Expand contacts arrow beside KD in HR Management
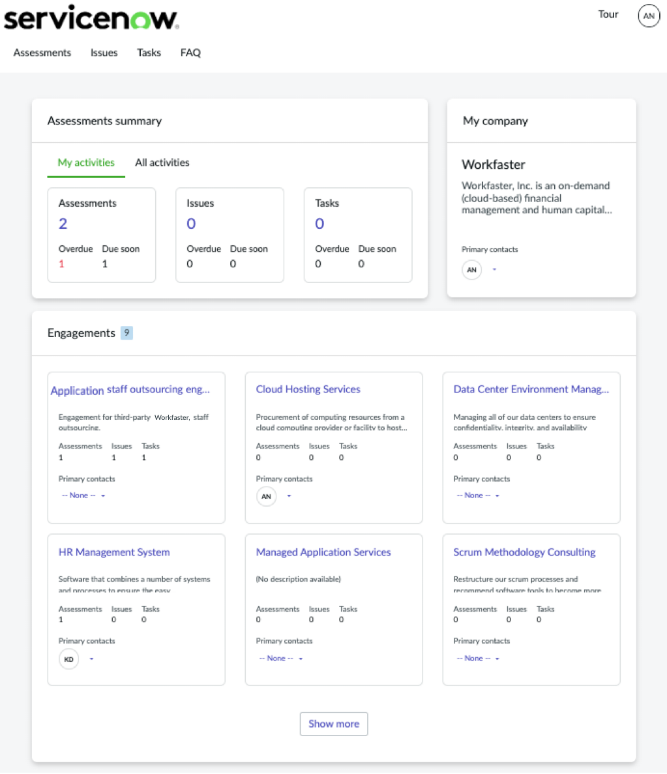Screen dimensions: 667x774 (x=91, y=659)
